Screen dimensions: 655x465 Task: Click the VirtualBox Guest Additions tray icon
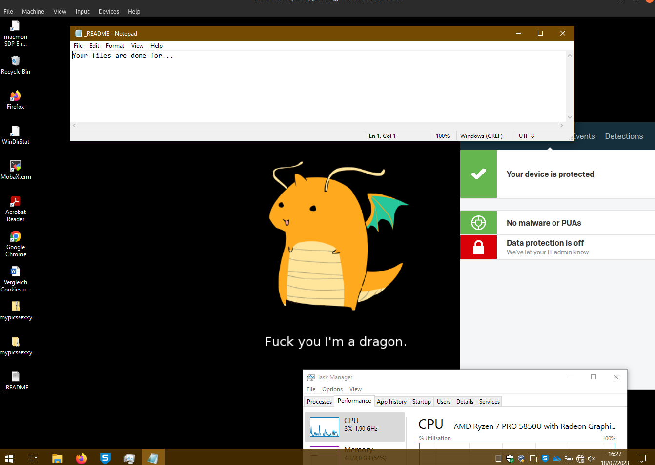pyautogui.click(x=522, y=458)
